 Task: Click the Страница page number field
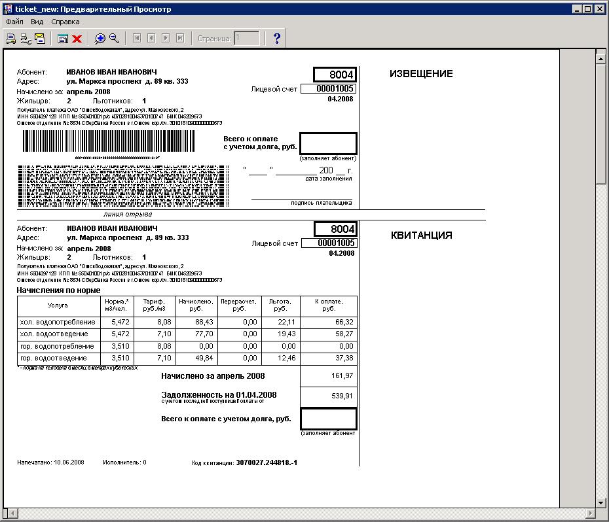247,39
